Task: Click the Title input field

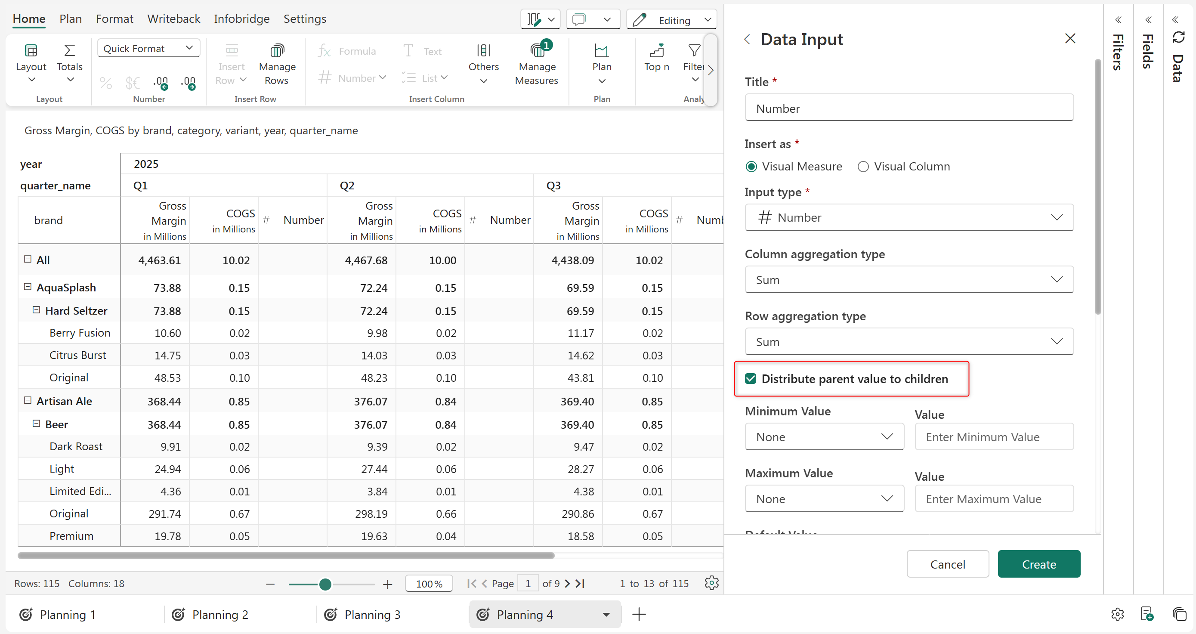Action: coord(909,109)
